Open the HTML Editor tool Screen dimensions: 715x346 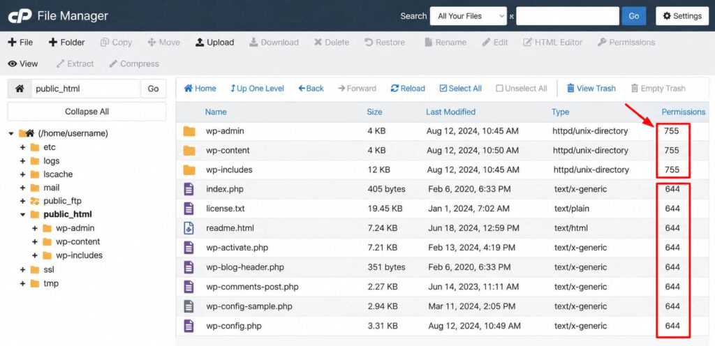click(553, 43)
